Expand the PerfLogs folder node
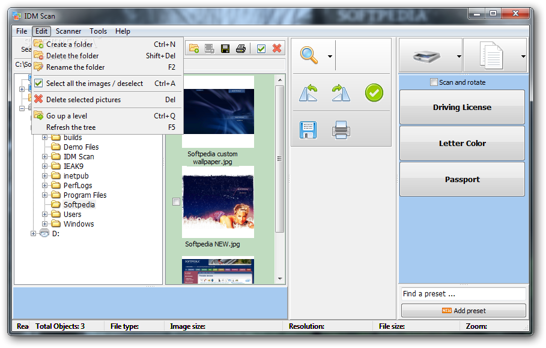Image resolution: width=546 pixels, height=348 pixels. click(x=44, y=185)
